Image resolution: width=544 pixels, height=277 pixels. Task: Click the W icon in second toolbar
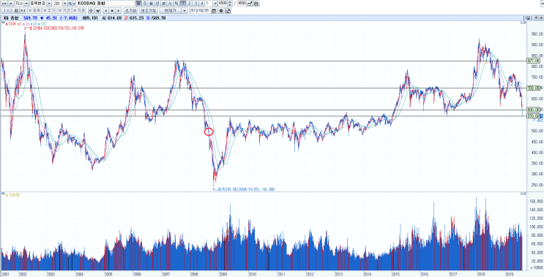point(97,11)
